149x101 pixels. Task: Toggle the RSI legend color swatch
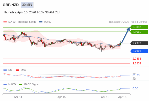[x=5, y=70]
